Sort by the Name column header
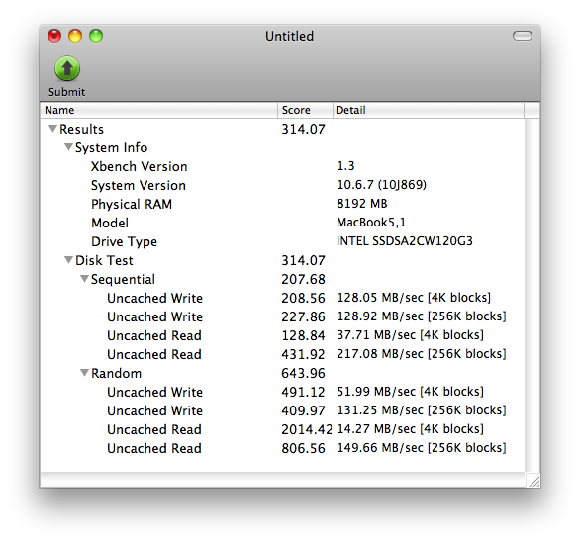Image resolution: width=580 pixels, height=542 pixels. (x=158, y=110)
